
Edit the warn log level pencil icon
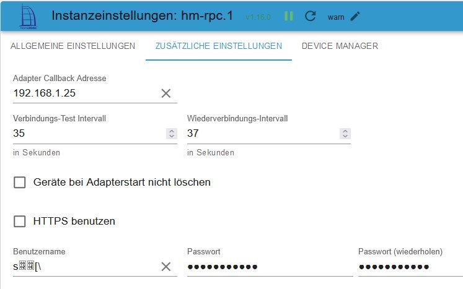[x=355, y=16]
